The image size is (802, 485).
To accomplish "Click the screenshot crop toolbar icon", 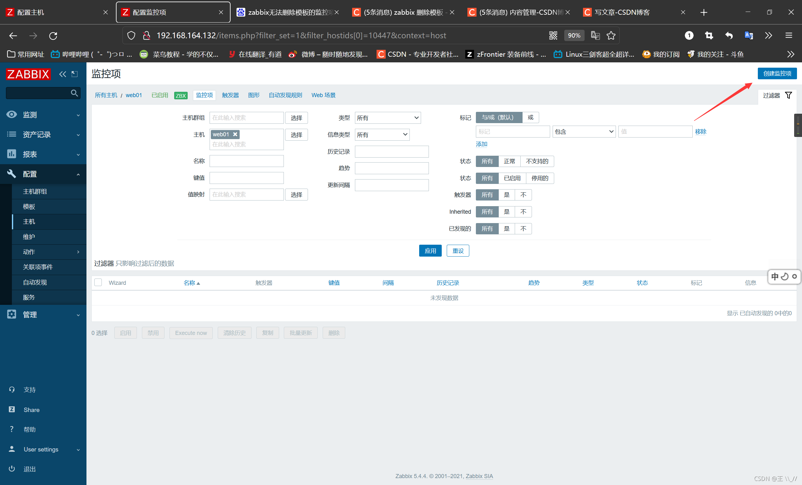I will coord(709,35).
